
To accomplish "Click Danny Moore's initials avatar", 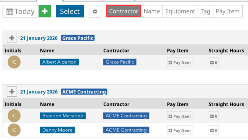I will (14, 130).
